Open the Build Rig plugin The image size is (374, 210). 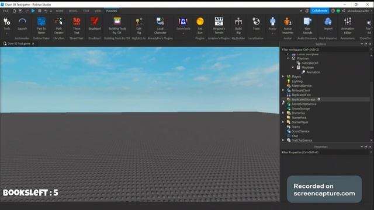(x=238, y=26)
